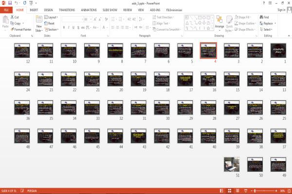Click the PERSIAN language indicator
Image resolution: width=292 pixels, height=194 pixels.
pyautogui.click(x=32, y=191)
